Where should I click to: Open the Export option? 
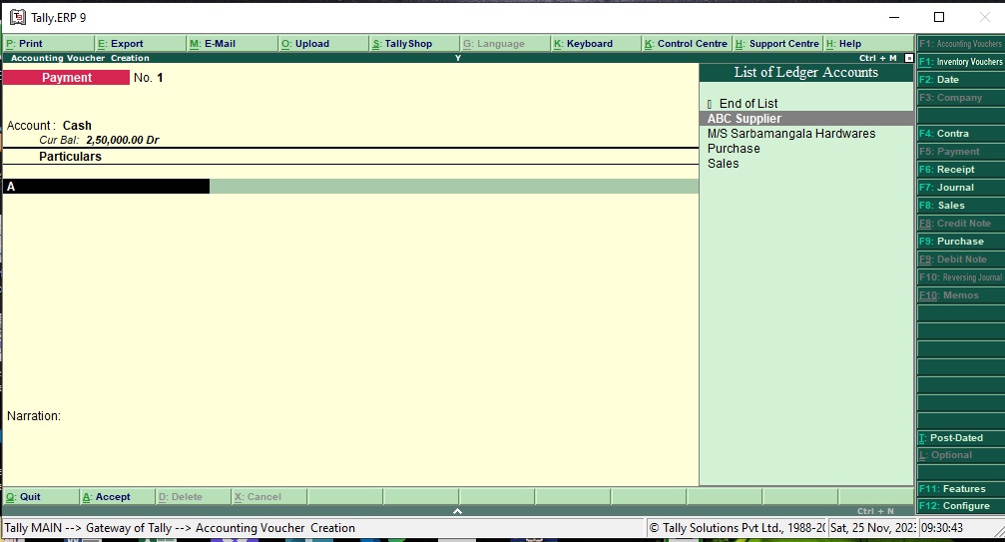point(141,44)
